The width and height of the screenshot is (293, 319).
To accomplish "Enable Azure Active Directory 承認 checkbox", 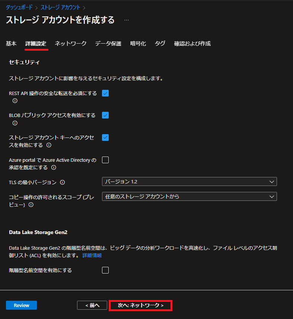I will [x=105, y=160].
